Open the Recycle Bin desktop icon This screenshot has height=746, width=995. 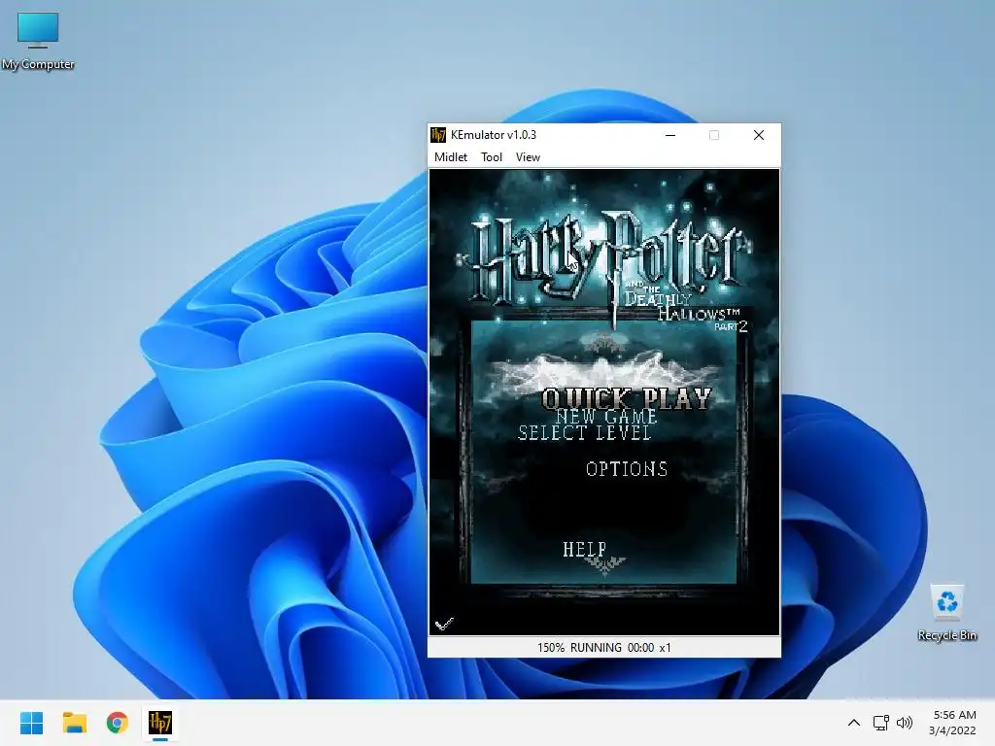(946, 613)
